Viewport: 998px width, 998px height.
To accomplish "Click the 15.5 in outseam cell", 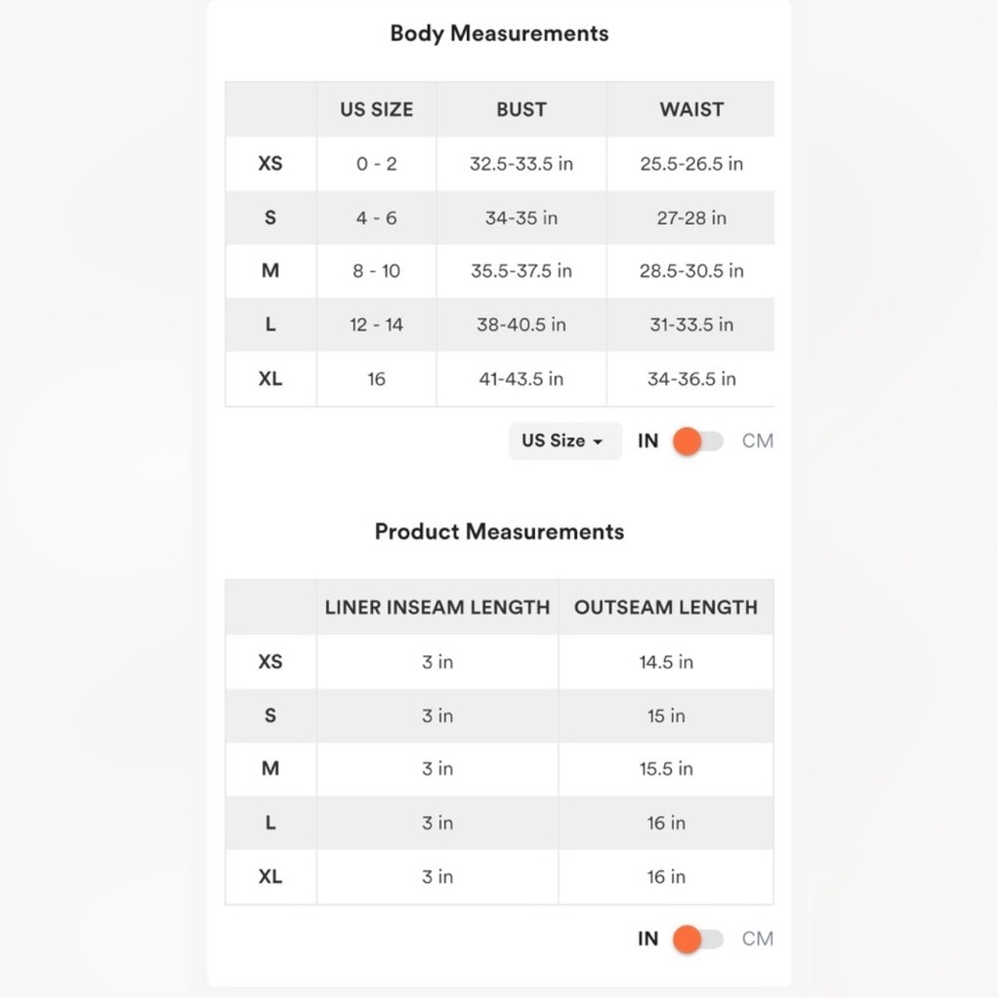I will [666, 768].
